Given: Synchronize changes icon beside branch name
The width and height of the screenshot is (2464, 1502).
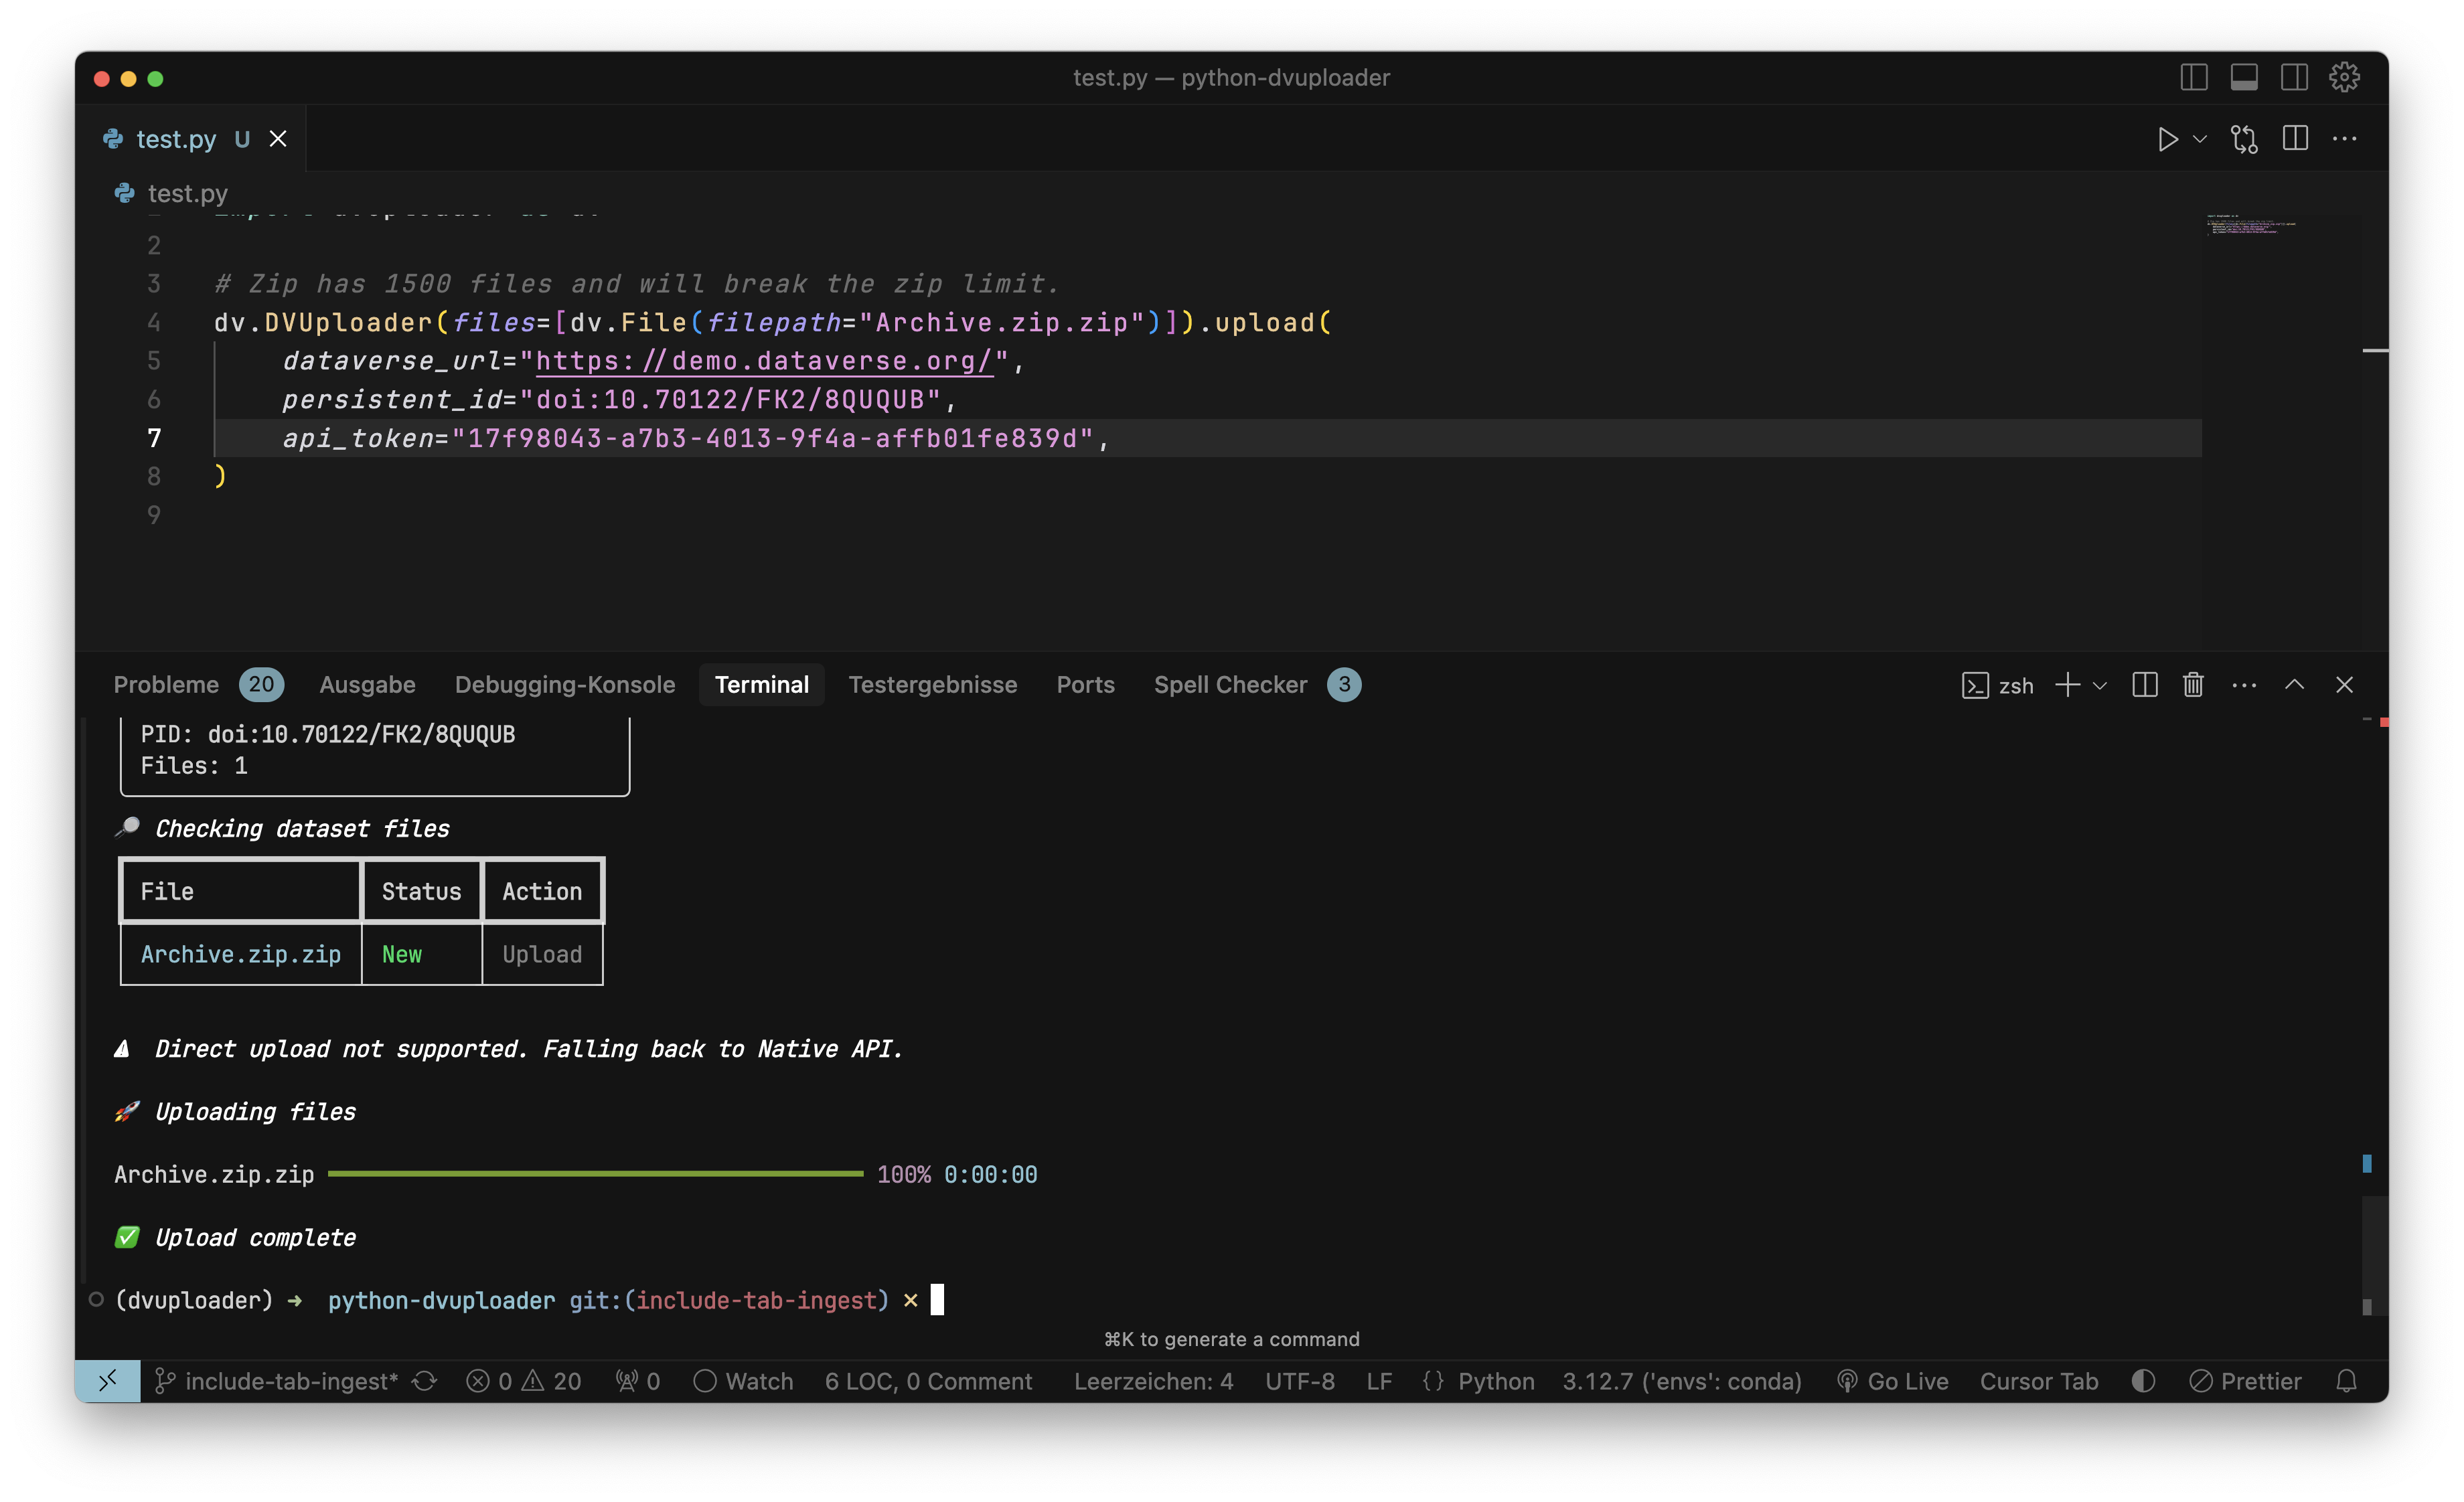Looking at the screenshot, I should pyautogui.click(x=425, y=1381).
